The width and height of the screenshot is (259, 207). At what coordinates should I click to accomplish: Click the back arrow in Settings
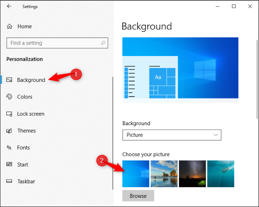(9, 6)
